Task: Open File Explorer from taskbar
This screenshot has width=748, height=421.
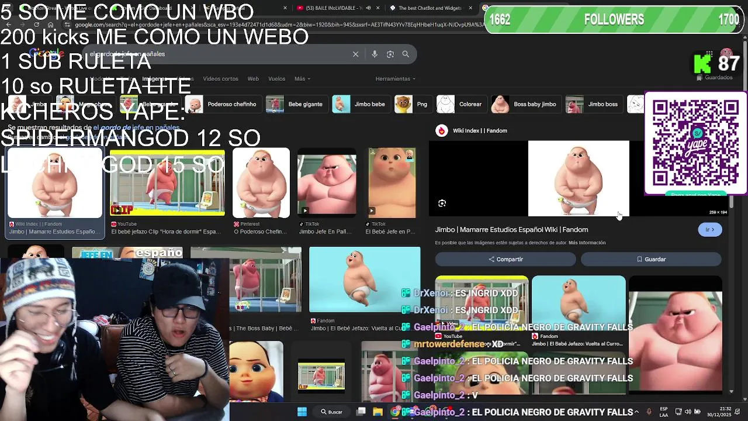Action: tap(378, 412)
